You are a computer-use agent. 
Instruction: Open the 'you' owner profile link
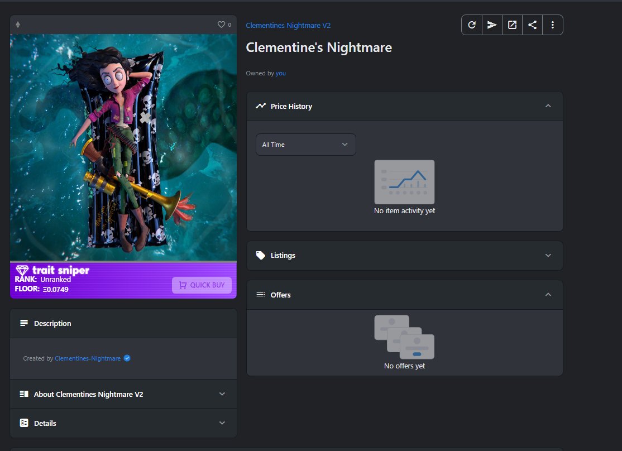(x=280, y=73)
